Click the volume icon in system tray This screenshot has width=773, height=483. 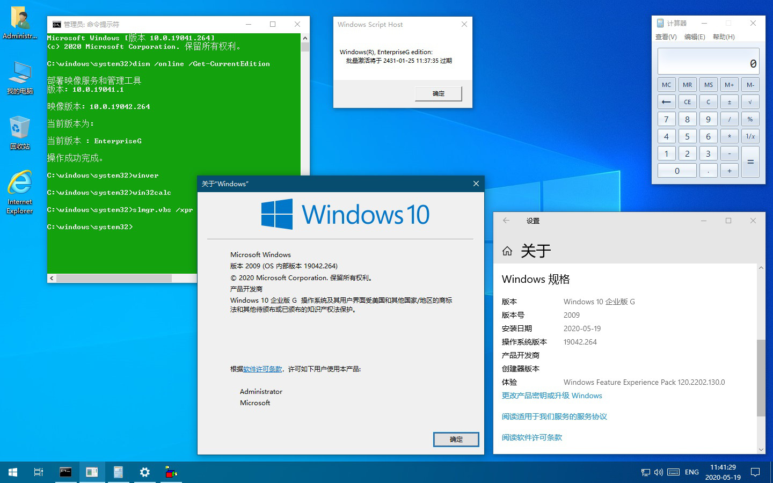click(658, 472)
